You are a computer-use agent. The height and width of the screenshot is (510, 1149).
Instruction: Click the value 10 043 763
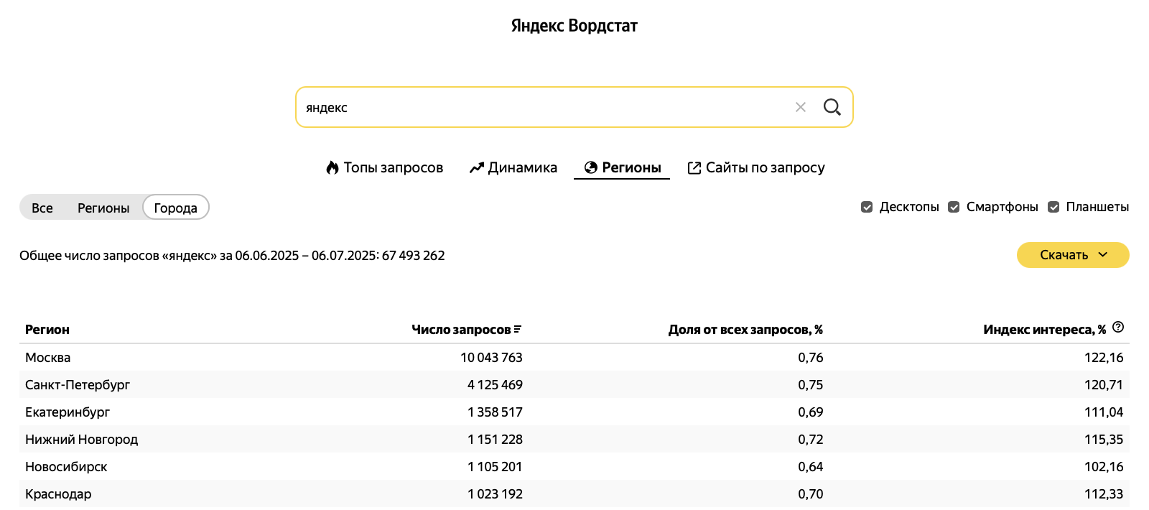point(491,358)
